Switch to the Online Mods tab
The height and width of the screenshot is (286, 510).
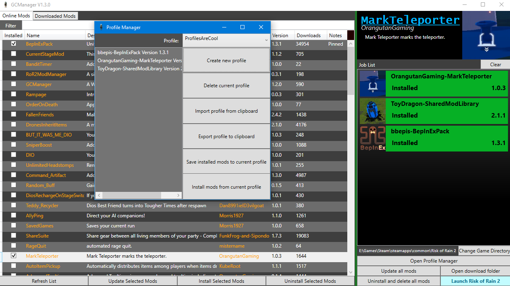click(16, 16)
